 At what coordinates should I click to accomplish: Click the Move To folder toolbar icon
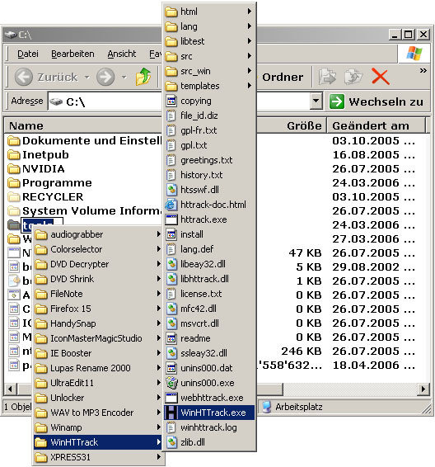pos(327,77)
